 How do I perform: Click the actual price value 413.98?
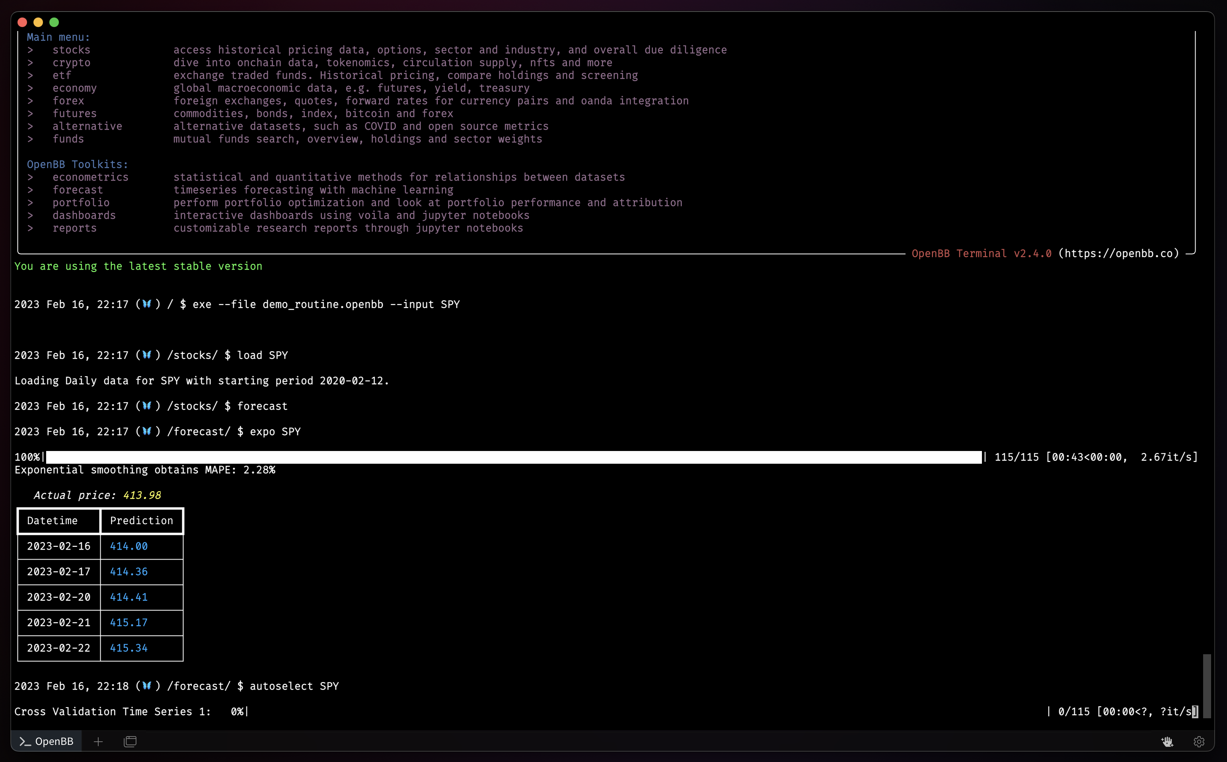pyautogui.click(x=142, y=496)
